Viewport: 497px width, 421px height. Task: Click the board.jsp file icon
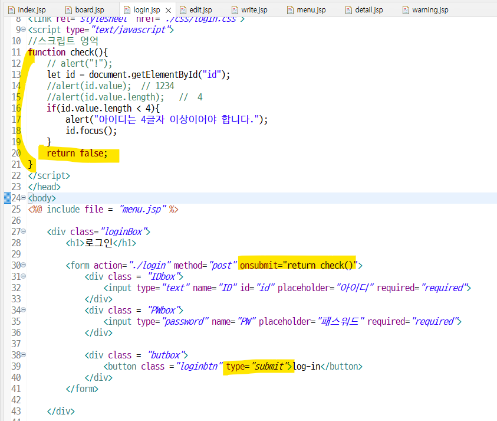(69, 10)
